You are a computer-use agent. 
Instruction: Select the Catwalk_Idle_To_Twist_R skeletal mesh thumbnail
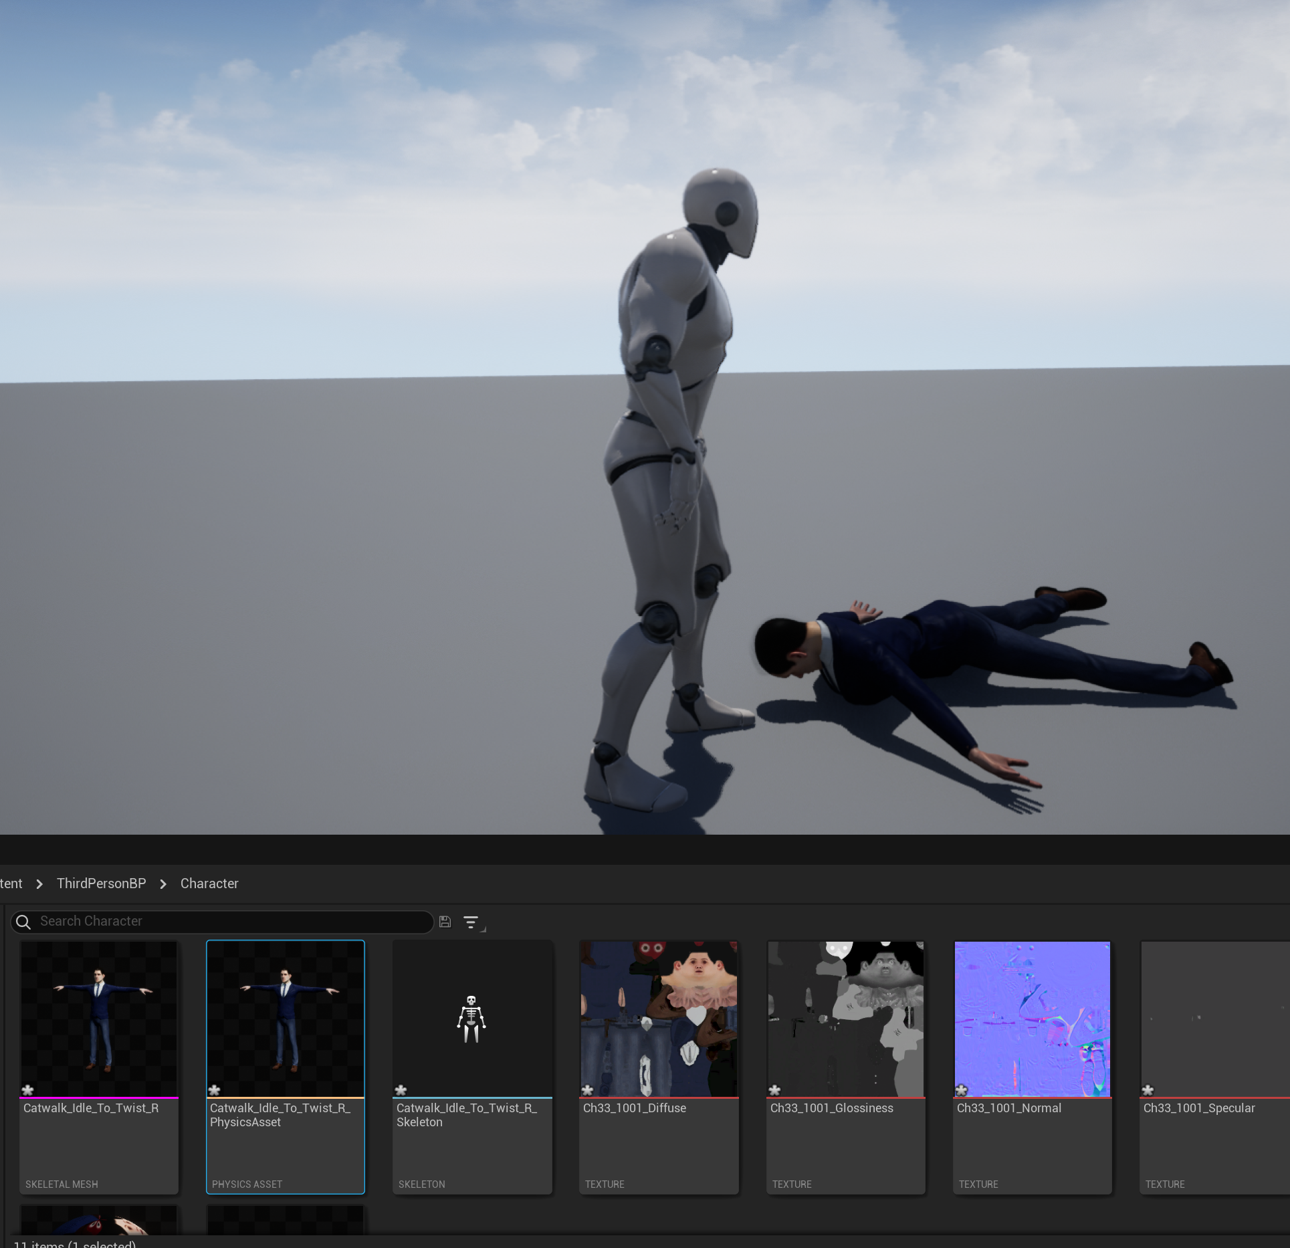[99, 1019]
